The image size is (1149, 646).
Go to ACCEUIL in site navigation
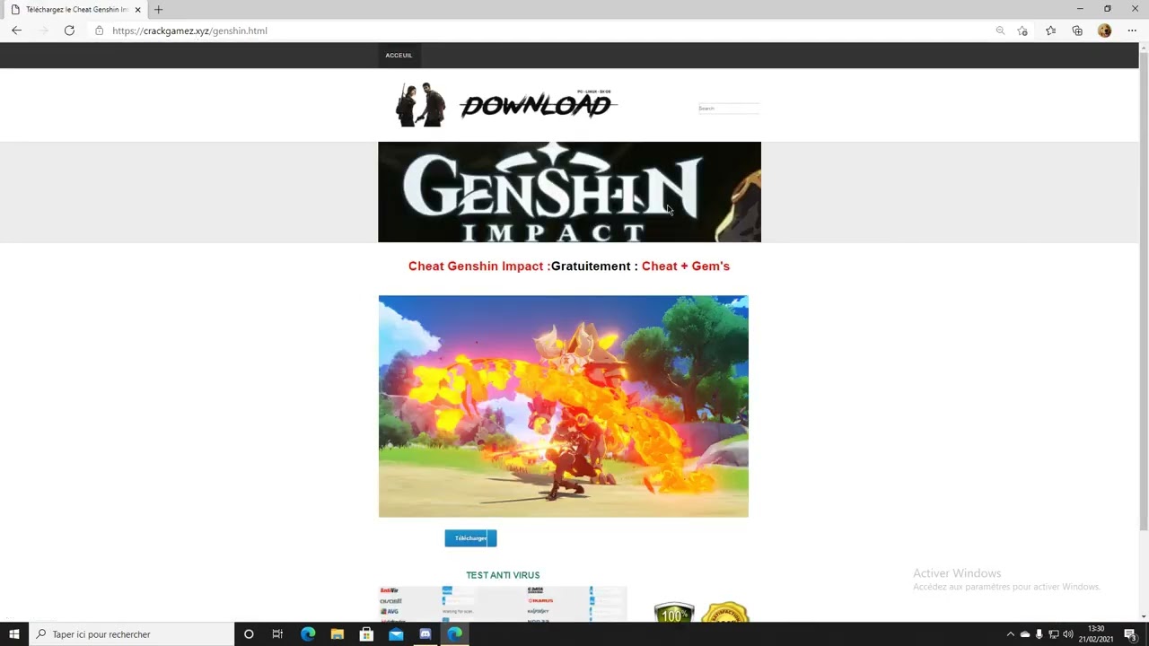[399, 56]
